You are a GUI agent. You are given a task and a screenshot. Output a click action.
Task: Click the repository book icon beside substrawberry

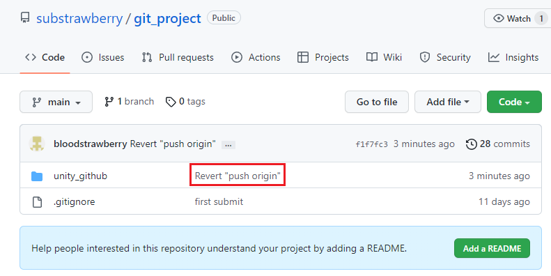(25, 17)
